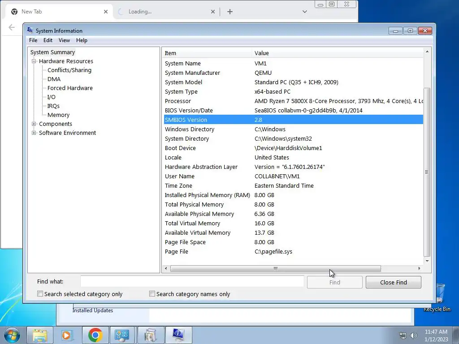Select Forced Hardware in the tree

[x=70, y=88]
